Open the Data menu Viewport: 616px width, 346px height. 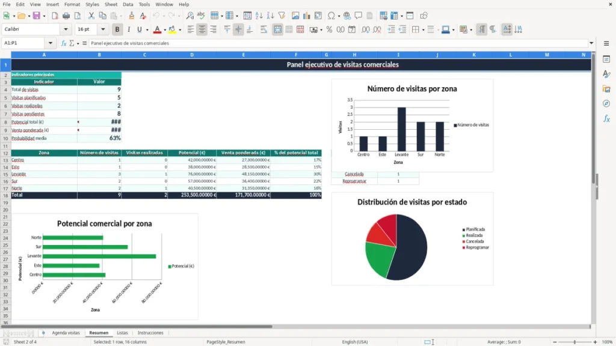(x=128, y=4)
